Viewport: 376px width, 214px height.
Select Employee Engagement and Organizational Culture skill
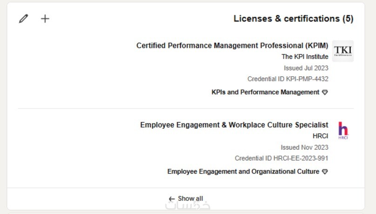click(x=243, y=172)
